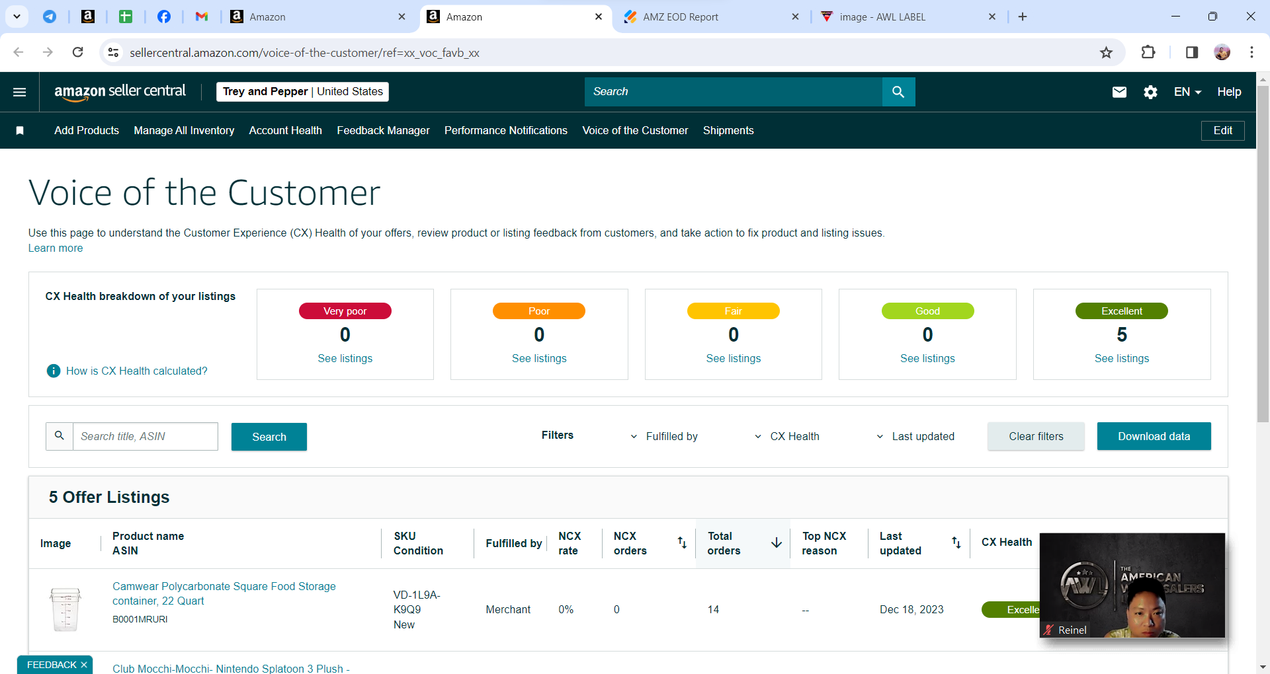See listings under Good

pos(927,359)
